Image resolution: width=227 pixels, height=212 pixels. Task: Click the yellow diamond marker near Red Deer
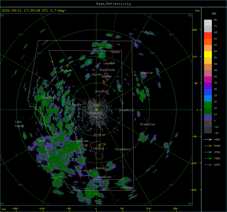tap(104, 82)
